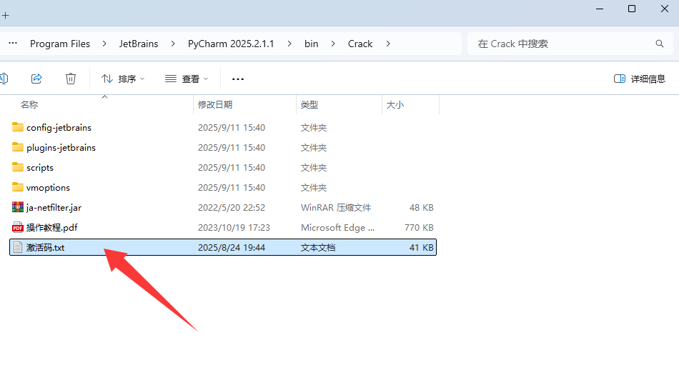
Task: Open the new tab plus button
Action: click(5, 16)
